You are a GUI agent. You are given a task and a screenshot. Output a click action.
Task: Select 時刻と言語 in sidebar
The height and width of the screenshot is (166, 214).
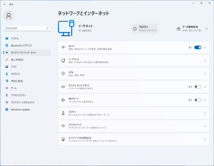coord(27,81)
